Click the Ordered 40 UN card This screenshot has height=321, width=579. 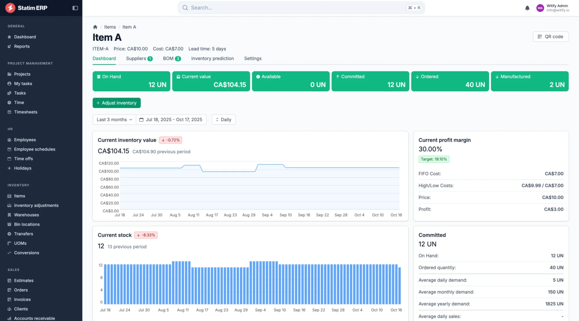(x=450, y=81)
